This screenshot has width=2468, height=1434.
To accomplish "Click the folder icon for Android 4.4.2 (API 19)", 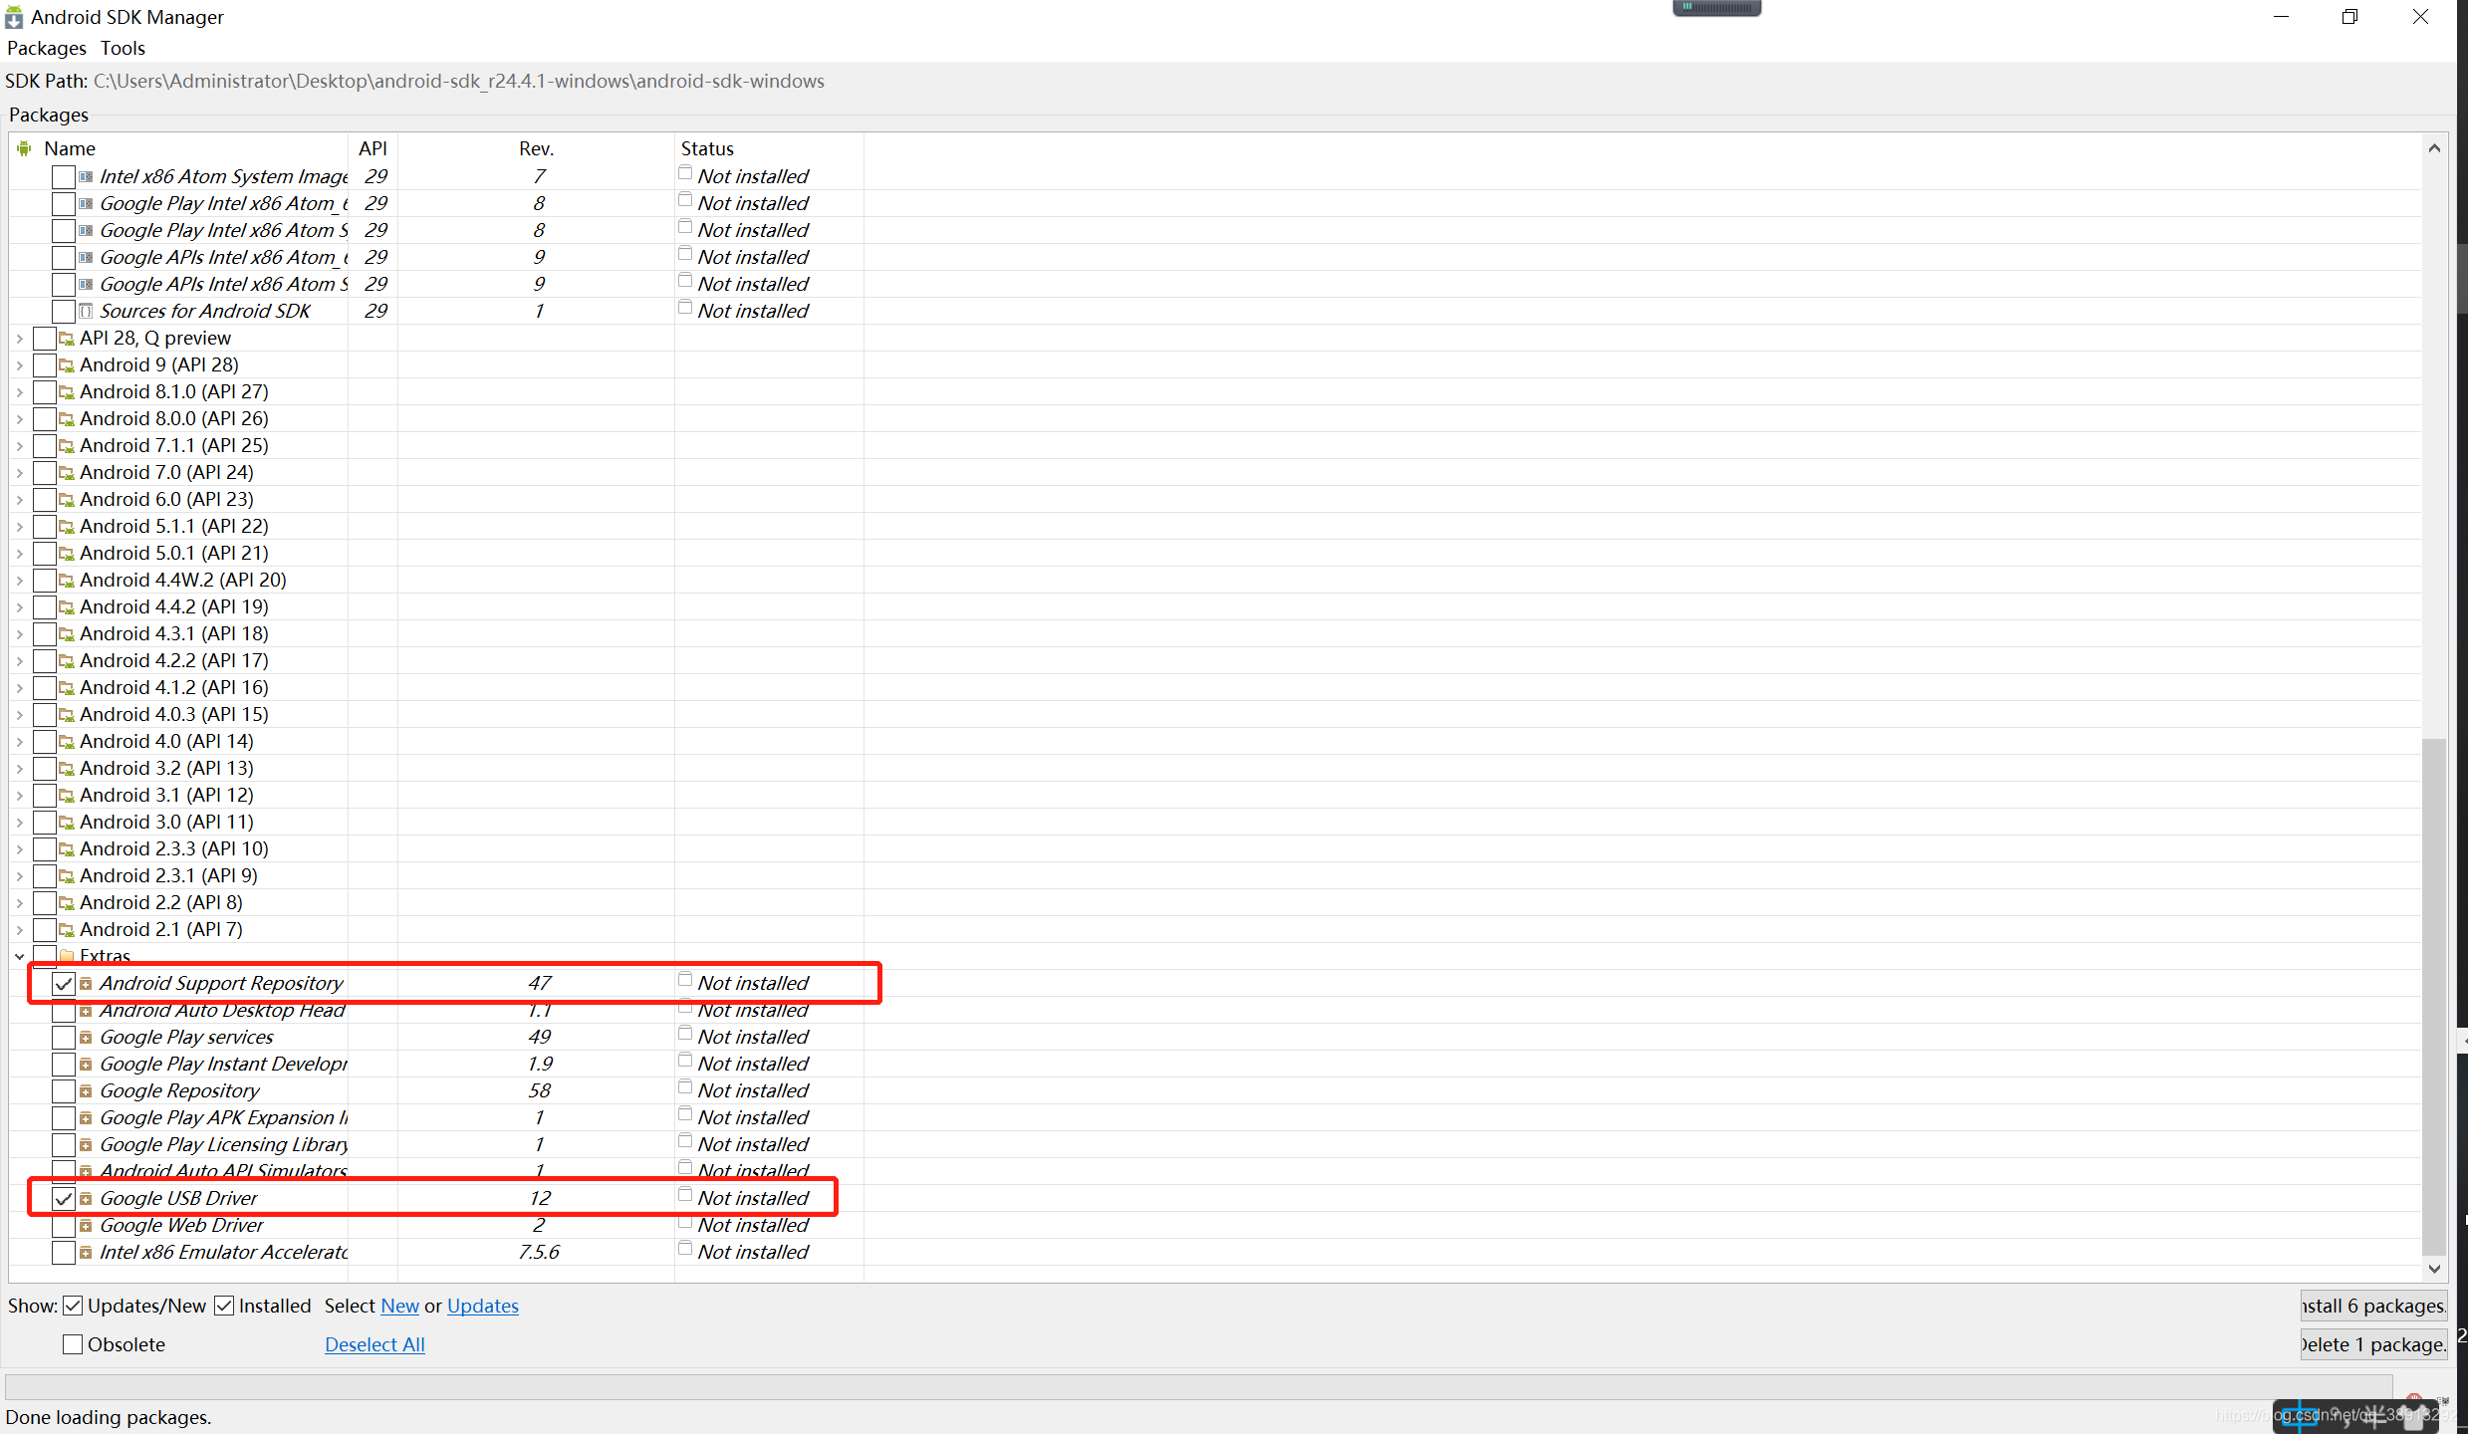I will click(67, 607).
